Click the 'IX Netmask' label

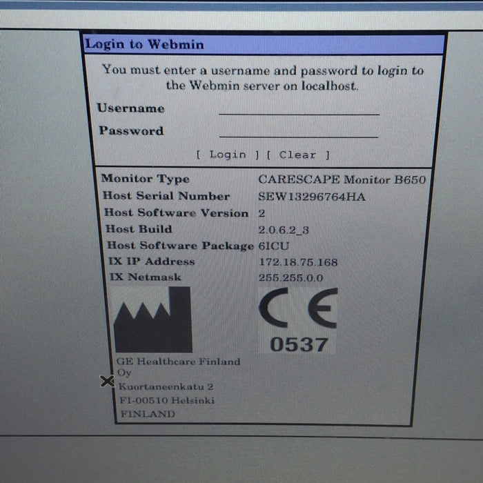pos(146,277)
